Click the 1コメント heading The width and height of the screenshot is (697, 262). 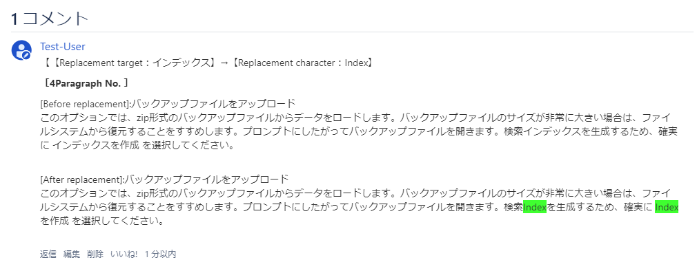[49, 19]
